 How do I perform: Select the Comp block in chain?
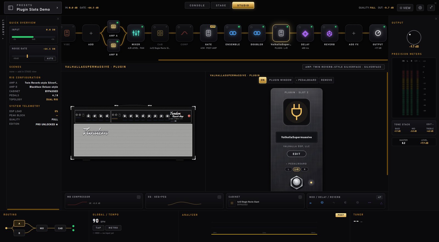[184, 33]
